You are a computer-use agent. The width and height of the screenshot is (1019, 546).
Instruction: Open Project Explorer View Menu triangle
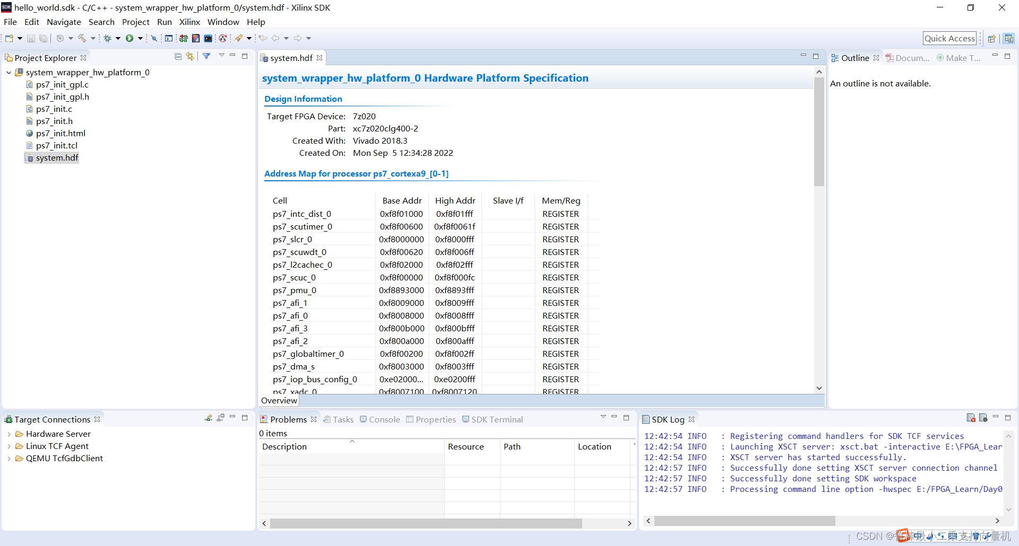click(222, 55)
